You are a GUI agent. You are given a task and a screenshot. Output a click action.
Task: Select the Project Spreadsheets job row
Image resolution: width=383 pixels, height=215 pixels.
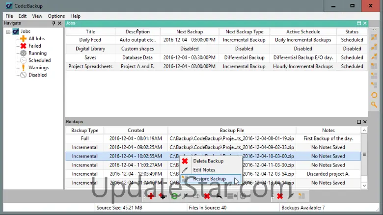[217, 66]
